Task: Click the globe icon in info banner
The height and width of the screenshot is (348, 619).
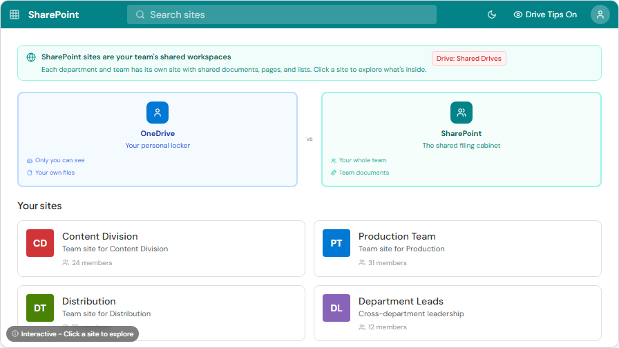Action: pyautogui.click(x=31, y=57)
